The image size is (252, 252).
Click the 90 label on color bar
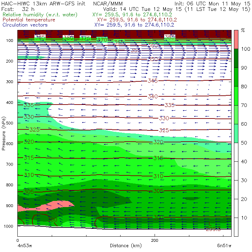coord(244,68)
